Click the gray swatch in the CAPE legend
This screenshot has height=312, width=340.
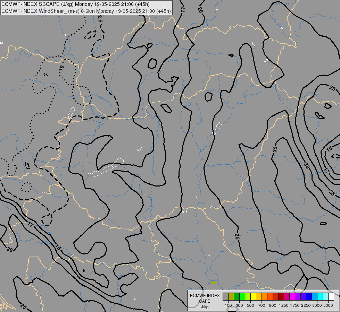[225, 297]
